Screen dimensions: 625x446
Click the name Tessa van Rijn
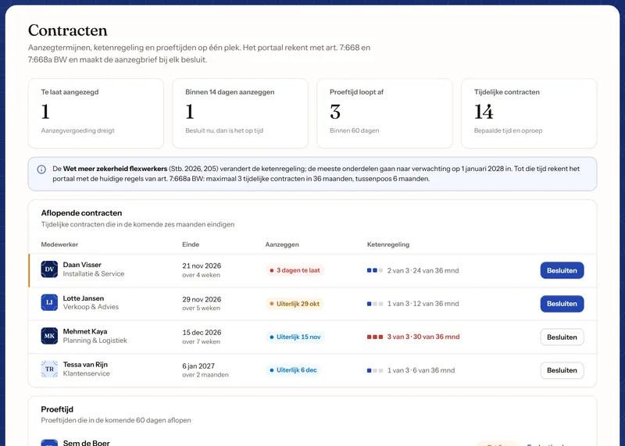pyautogui.click(x=85, y=364)
